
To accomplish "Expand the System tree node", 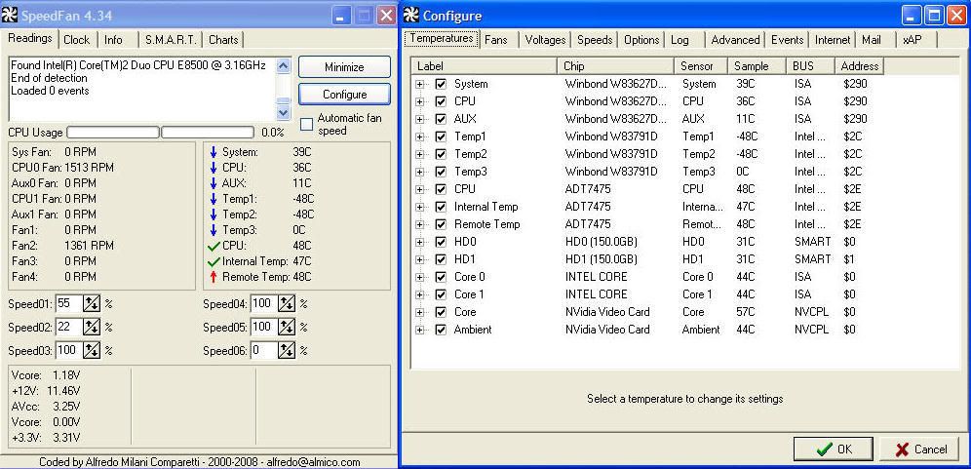I will click(x=420, y=84).
